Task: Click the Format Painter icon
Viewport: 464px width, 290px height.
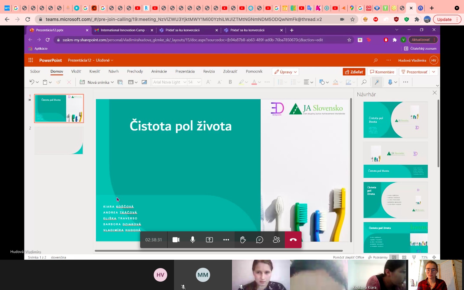Action: (58, 82)
